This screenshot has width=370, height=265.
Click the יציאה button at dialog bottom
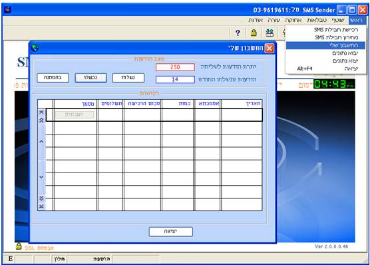(171, 232)
